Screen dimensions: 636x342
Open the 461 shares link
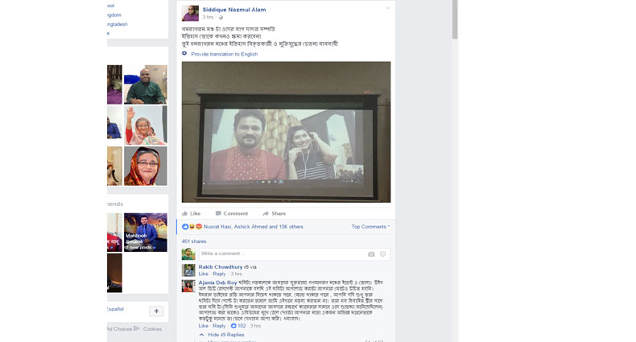(194, 241)
